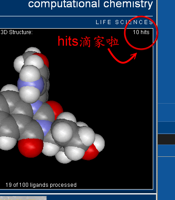Click the '3D Structure:' label
Image resolution: width=175 pixels, height=200 pixels.
(16, 32)
